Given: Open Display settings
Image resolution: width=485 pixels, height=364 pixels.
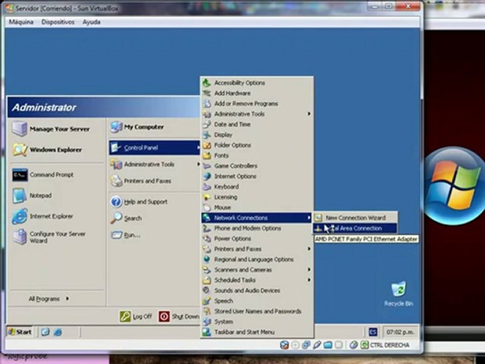Looking at the screenshot, I should [x=257, y=134].
